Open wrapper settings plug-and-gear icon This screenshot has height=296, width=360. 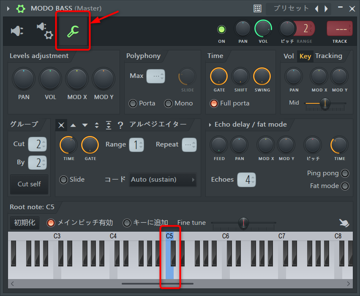pos(44,31)
